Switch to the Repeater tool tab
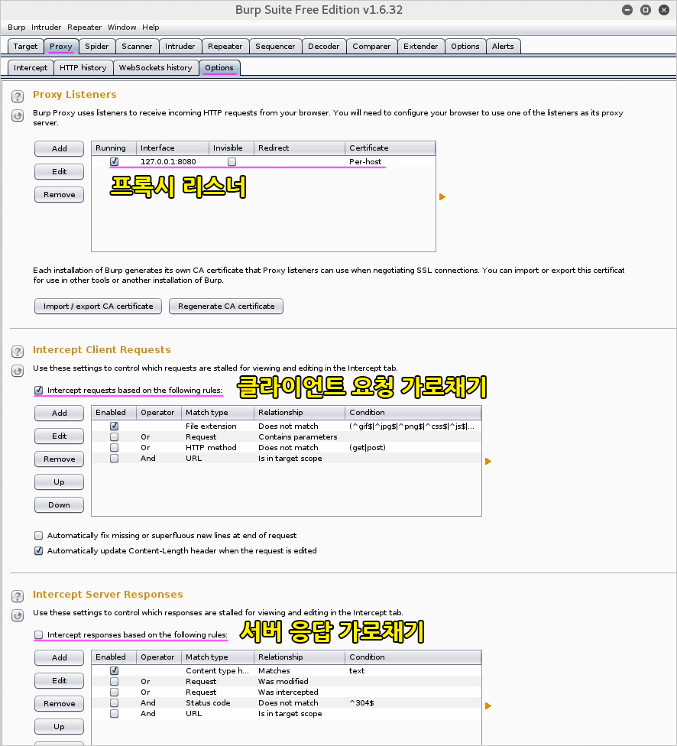This screenshot has width=677, height=746. point(225,46)
